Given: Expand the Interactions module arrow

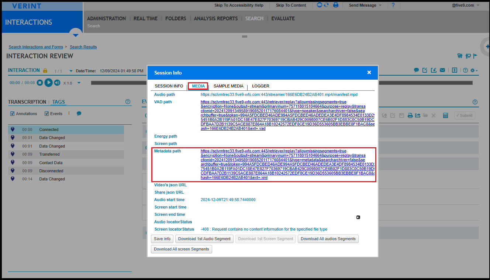Looking at the screenshot, I should pyautogui.click(x=76, y=35).
